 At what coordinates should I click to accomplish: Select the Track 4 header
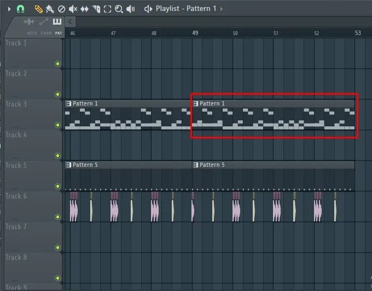coord(33,145)
